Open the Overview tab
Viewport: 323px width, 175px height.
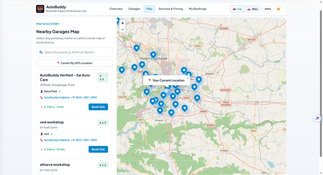[116, 9]
